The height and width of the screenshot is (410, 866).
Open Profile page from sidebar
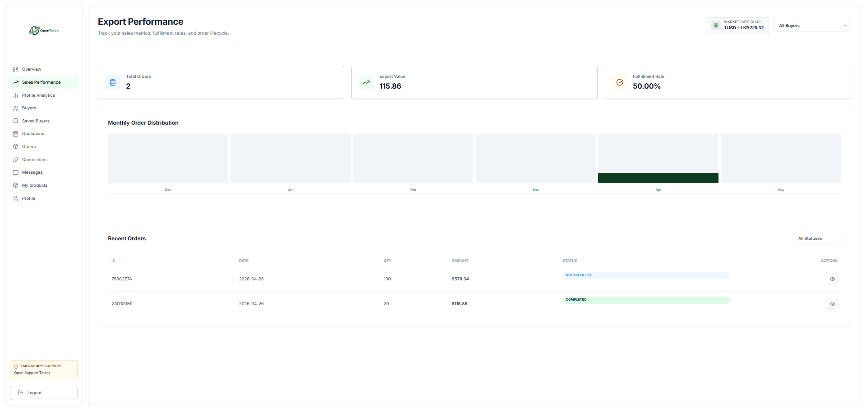pyautogui.click(x=44, y=198)
